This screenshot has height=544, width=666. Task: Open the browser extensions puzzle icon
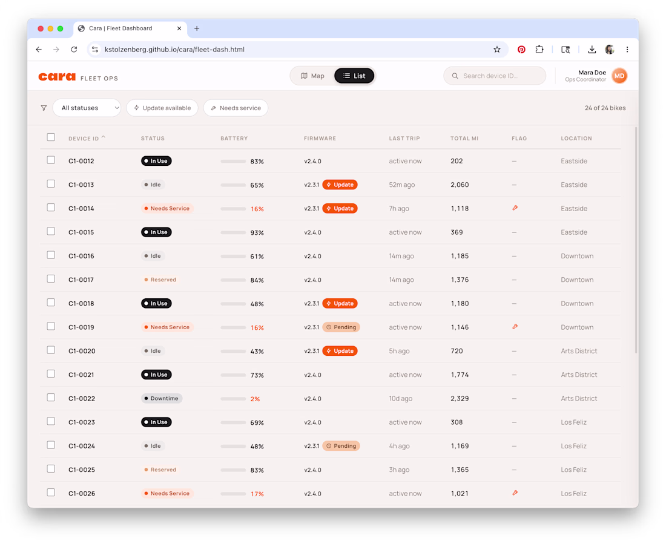pyautogui.click(x=539, y=50)
